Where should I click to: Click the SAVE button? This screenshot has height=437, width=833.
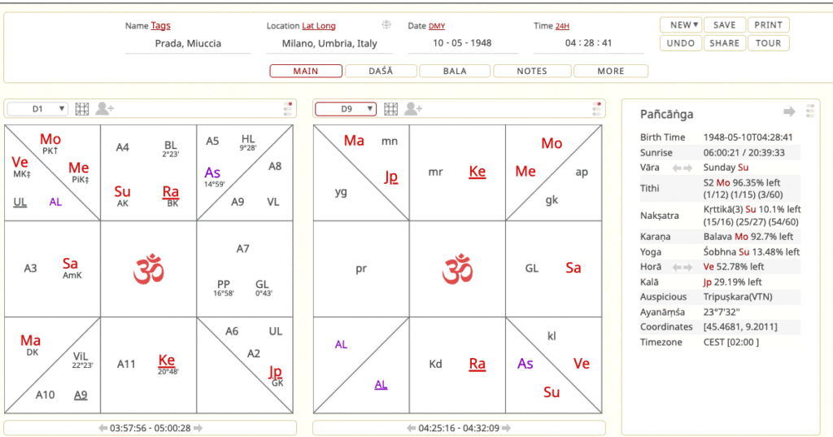coord(724,25)
